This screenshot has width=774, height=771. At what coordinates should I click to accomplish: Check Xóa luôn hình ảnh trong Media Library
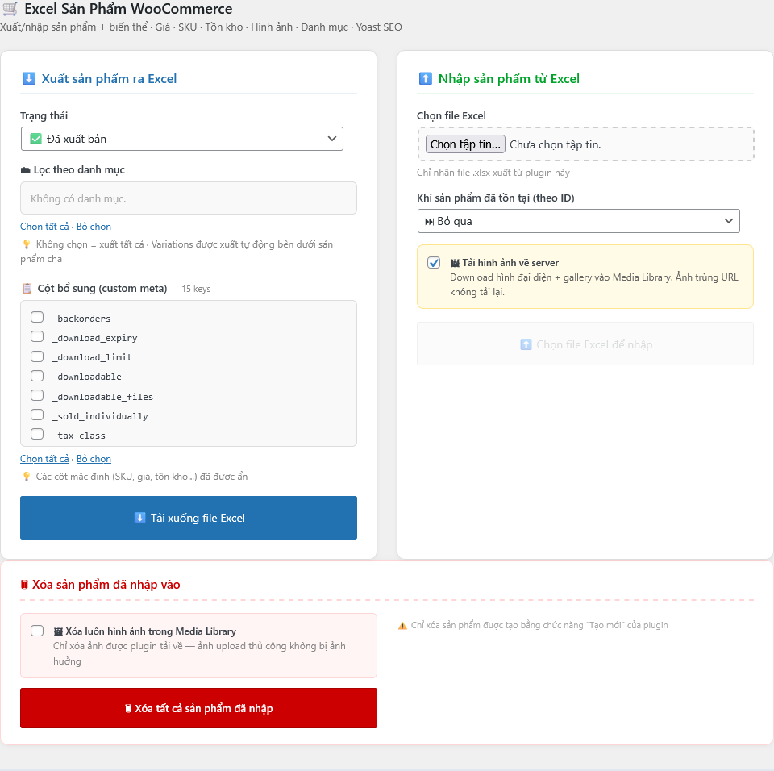[37, 631]
